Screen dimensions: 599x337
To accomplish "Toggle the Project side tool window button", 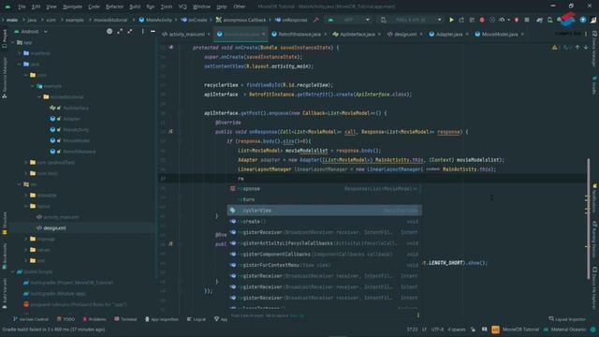I will [4, 38].
